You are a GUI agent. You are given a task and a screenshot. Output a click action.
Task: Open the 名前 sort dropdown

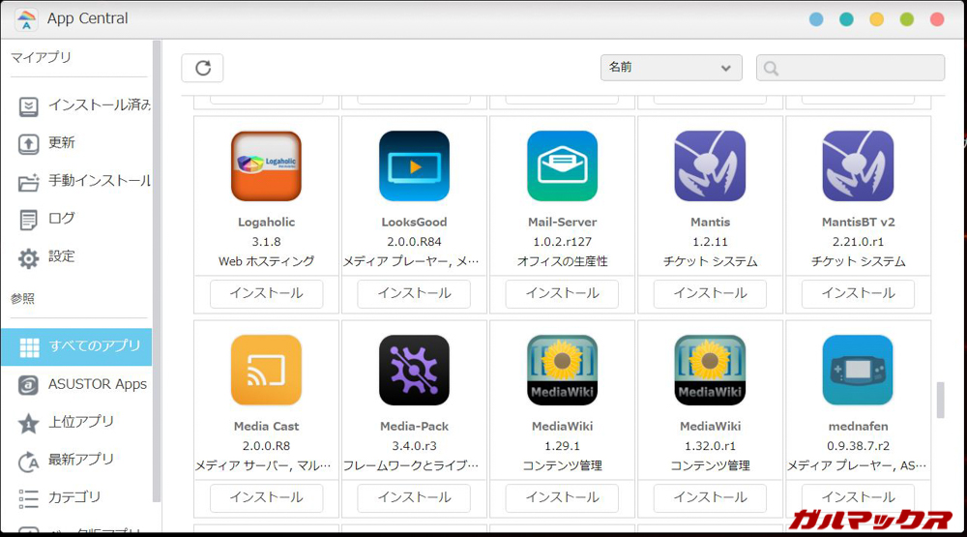click(x=671, y=68)
